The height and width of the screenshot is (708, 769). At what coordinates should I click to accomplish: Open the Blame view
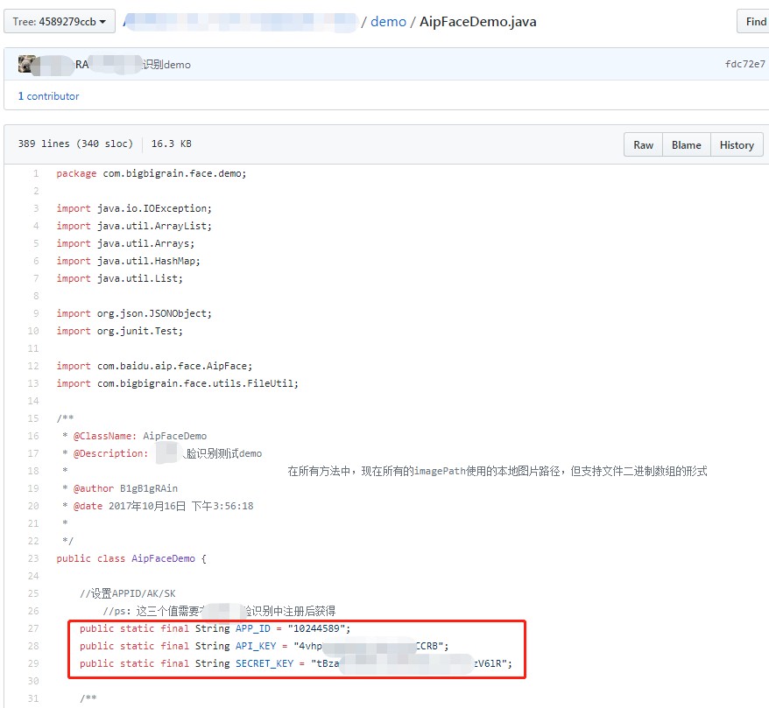tap(686, 145)
